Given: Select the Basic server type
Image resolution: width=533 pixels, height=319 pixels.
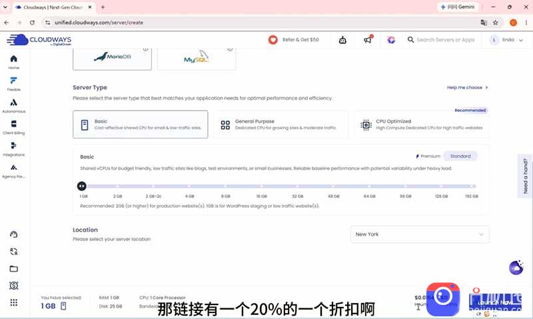Looking at the screenshot, I should point(141,125).
